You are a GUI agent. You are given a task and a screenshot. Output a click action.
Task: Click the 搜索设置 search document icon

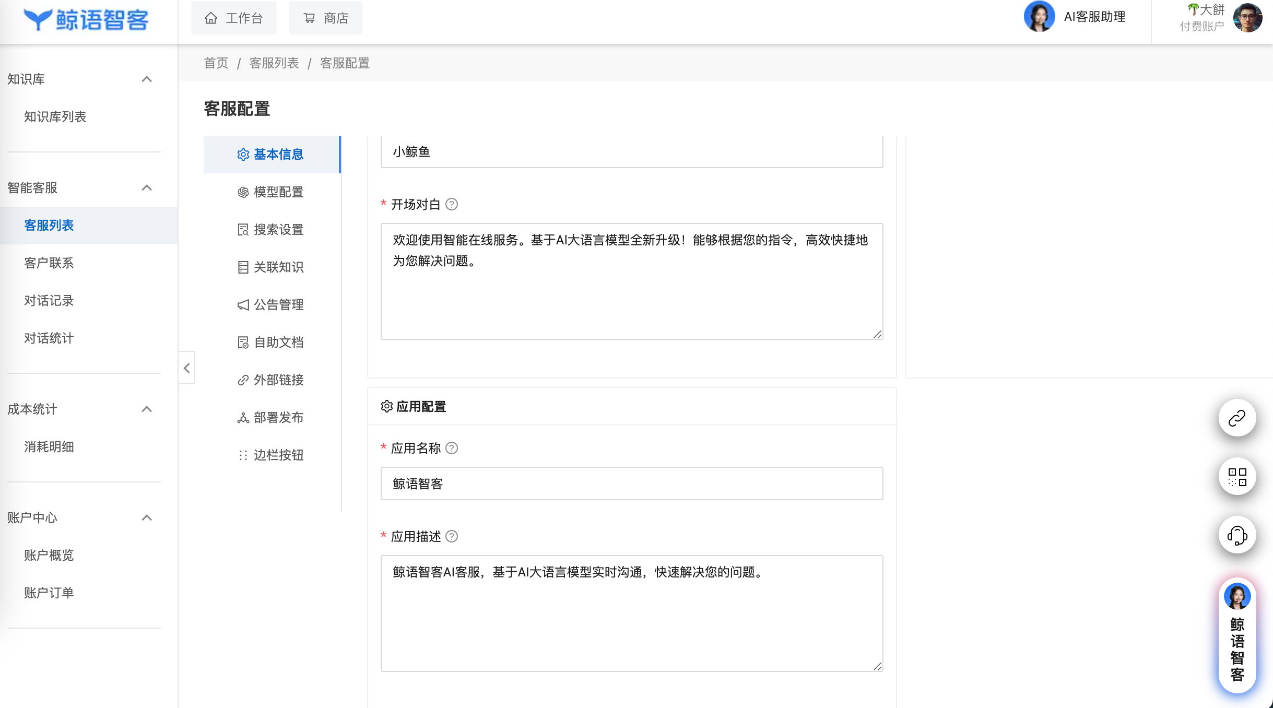(243, 230)
